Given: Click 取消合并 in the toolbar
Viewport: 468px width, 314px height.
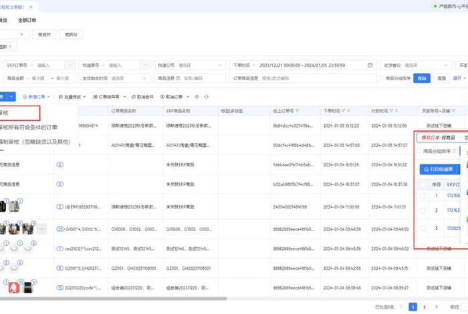Looking at the screenshot, I should [142, 97].
